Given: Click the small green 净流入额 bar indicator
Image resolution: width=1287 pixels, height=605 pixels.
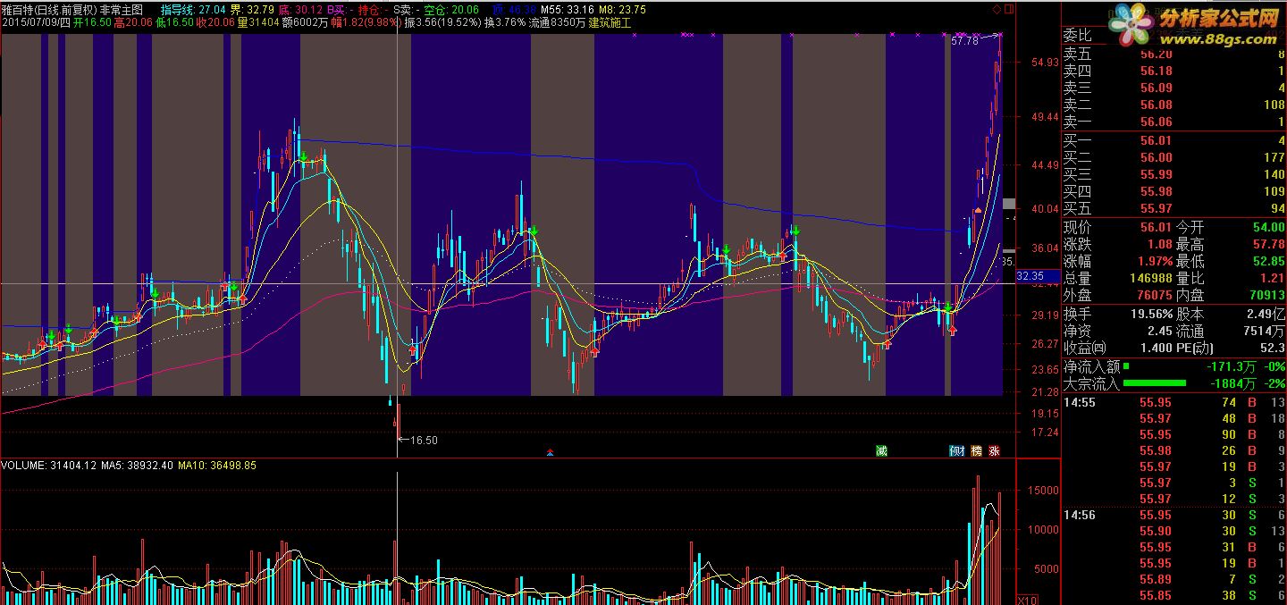Looking at the screenshot, I should click(1126, 366).
